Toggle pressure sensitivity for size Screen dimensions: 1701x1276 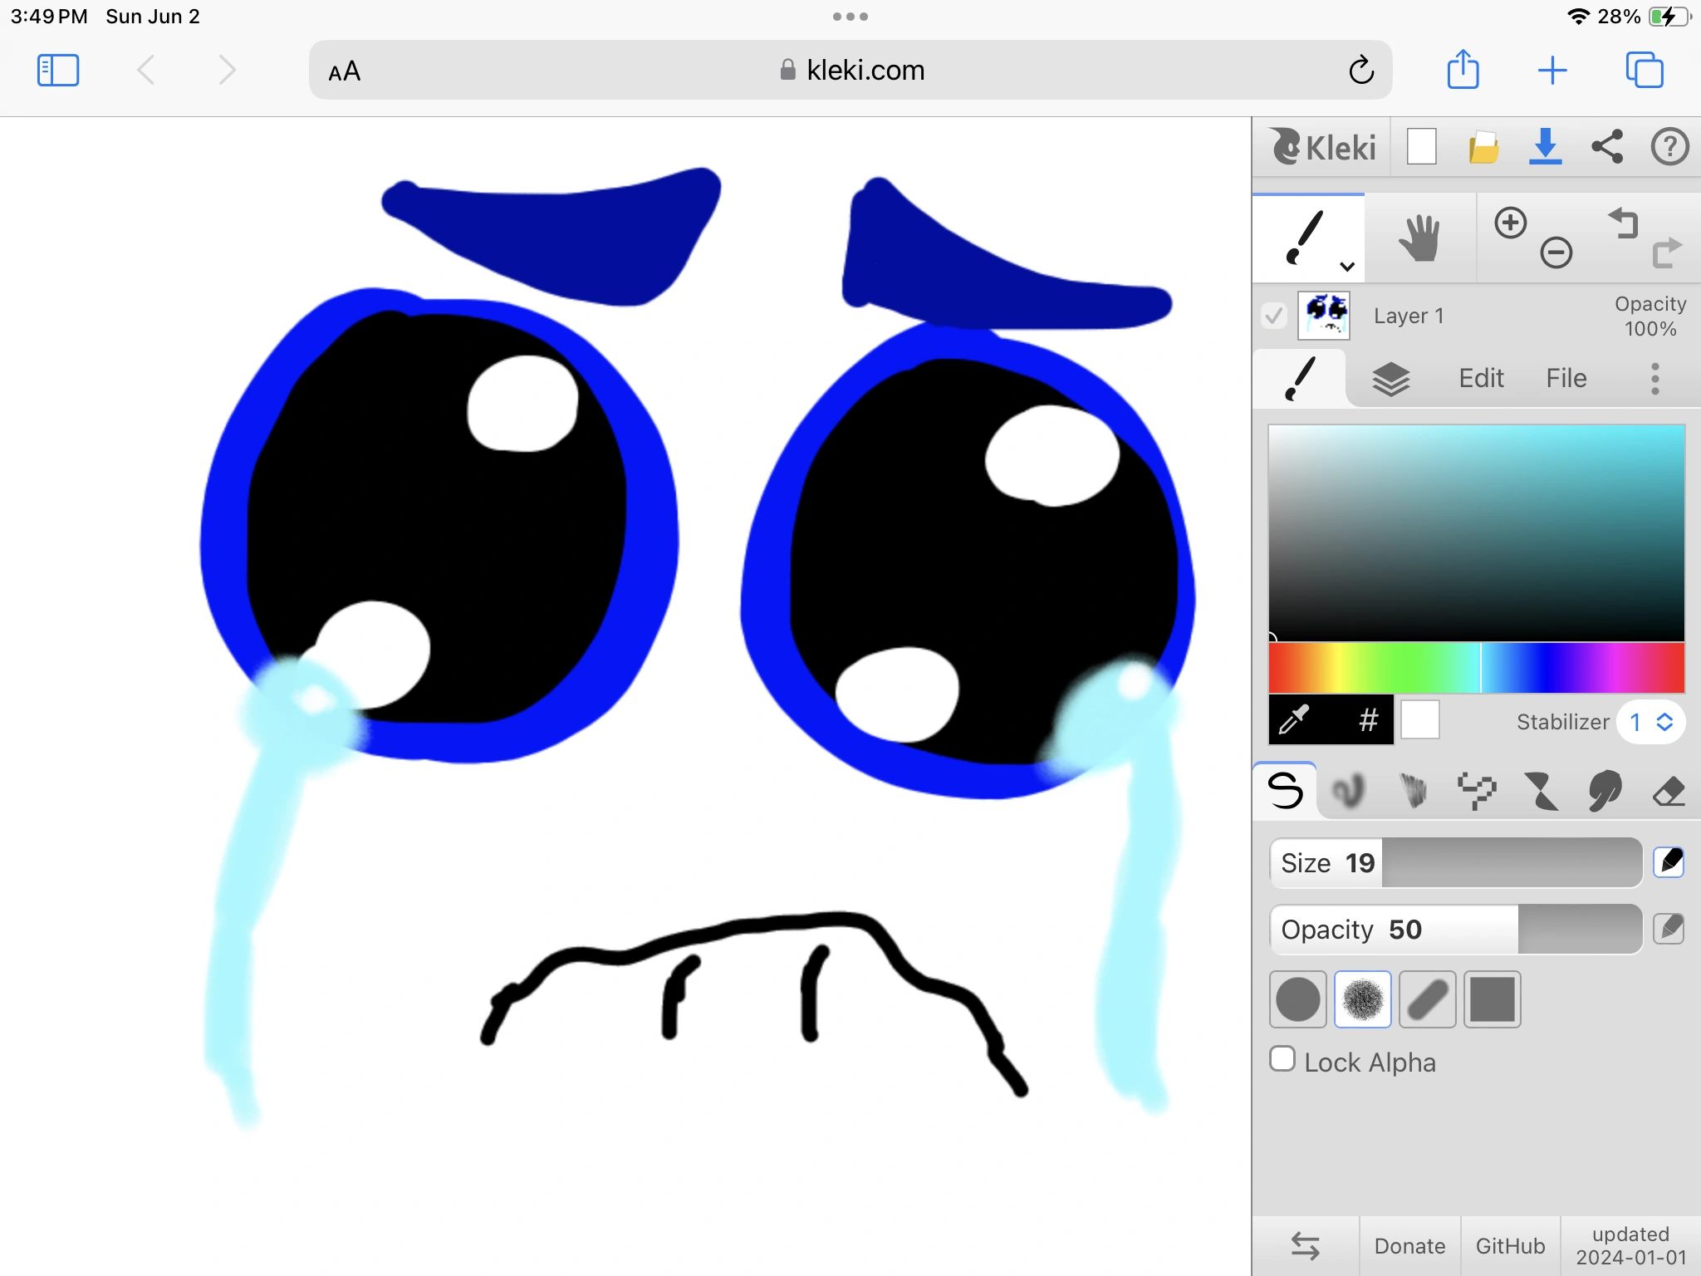pyautogui.click(x=1668, y=862)
